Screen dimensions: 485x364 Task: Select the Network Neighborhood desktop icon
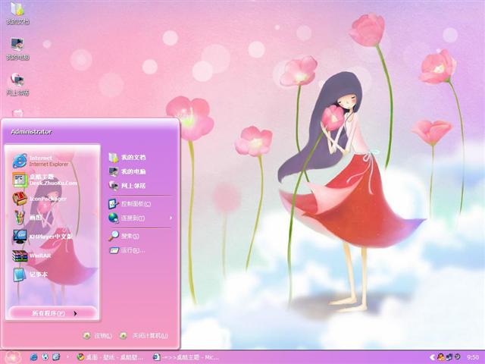pos(17,84)
